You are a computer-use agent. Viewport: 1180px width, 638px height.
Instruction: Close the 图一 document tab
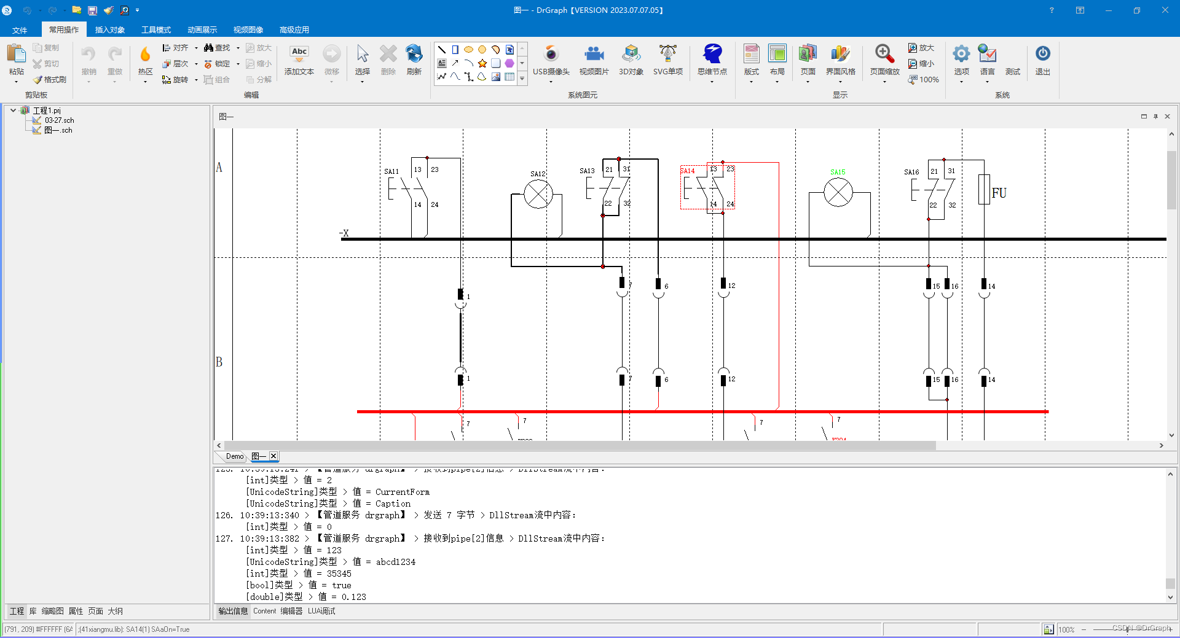(x=273, y=456)
